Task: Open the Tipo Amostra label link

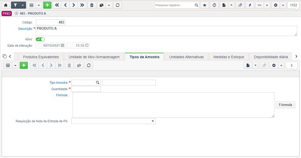Action: click(59, 83)
